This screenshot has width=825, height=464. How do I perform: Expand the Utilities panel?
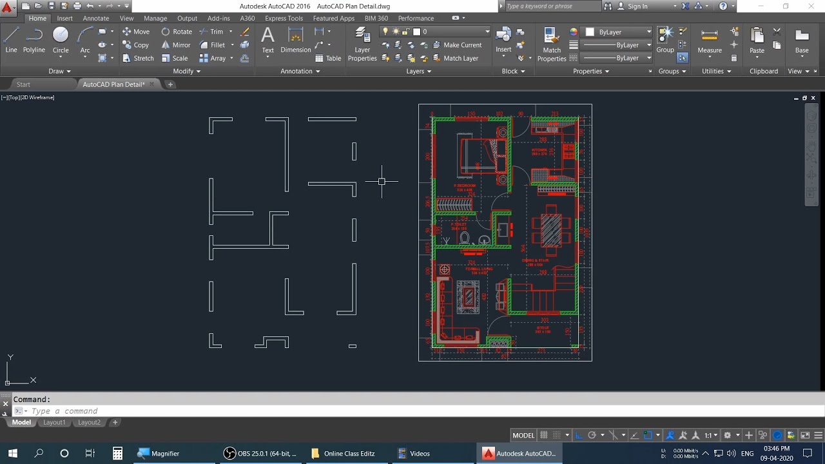point(716,72)
